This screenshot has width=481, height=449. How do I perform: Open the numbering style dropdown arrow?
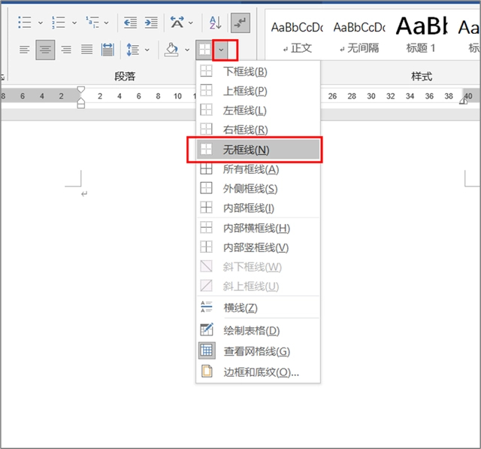(74, 23)
